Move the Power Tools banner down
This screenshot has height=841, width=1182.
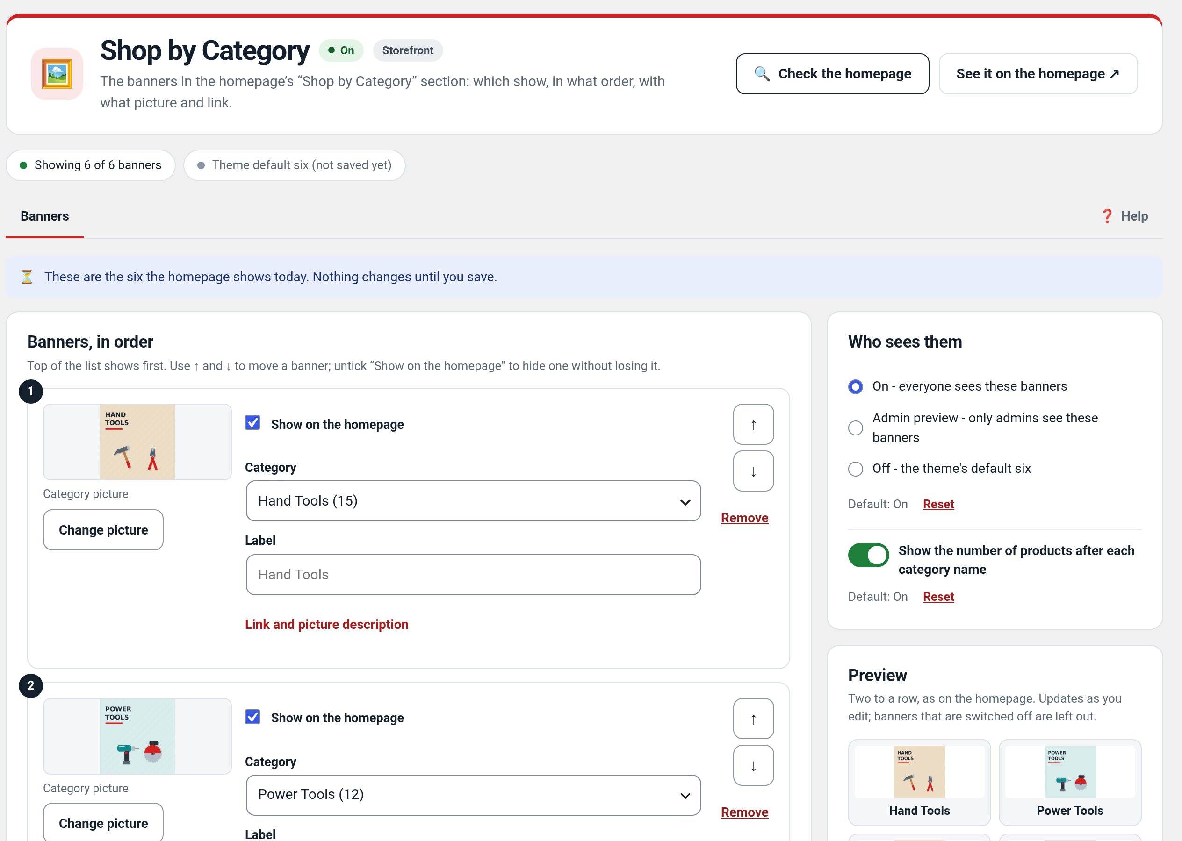(753, 765)
